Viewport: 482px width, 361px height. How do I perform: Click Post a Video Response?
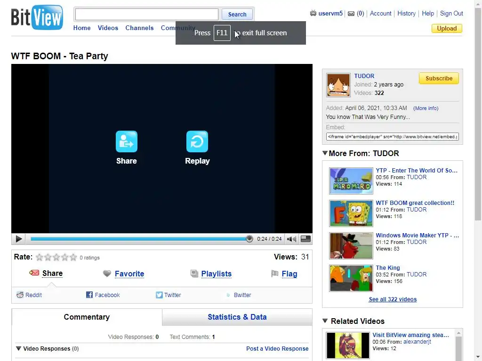(277, 348)
